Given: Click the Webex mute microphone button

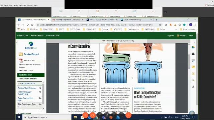Looking at the screenshot, I should pos(86,115).
